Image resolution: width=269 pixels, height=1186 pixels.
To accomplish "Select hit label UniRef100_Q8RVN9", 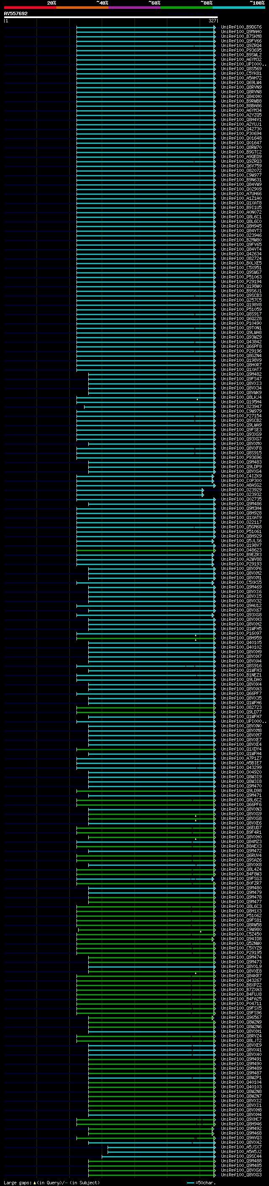I will pyautogui.click(x=241, y=87).
